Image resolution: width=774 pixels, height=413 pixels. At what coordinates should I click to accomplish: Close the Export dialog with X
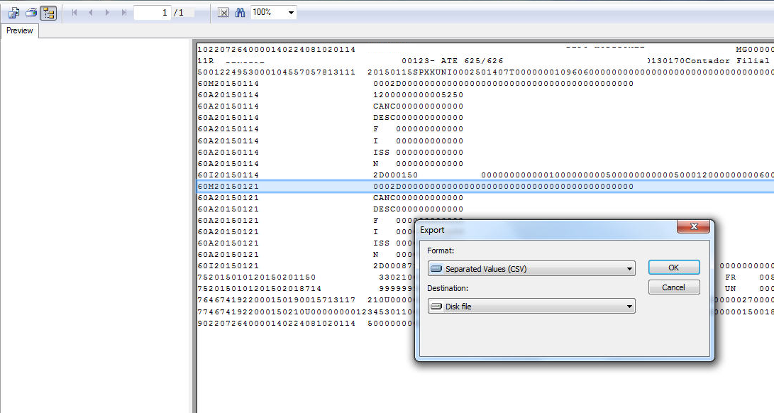(693, 229)
